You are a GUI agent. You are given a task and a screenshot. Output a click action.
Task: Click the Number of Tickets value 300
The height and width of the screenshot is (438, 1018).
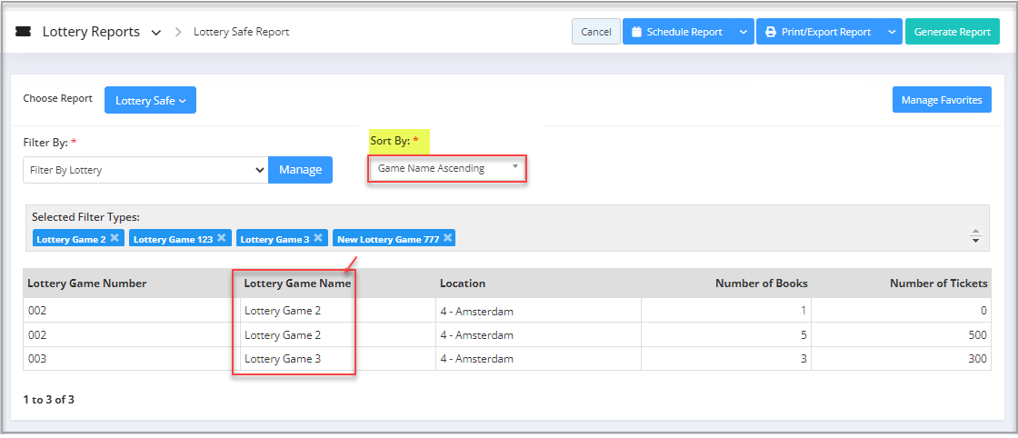(x=977, y=359)
